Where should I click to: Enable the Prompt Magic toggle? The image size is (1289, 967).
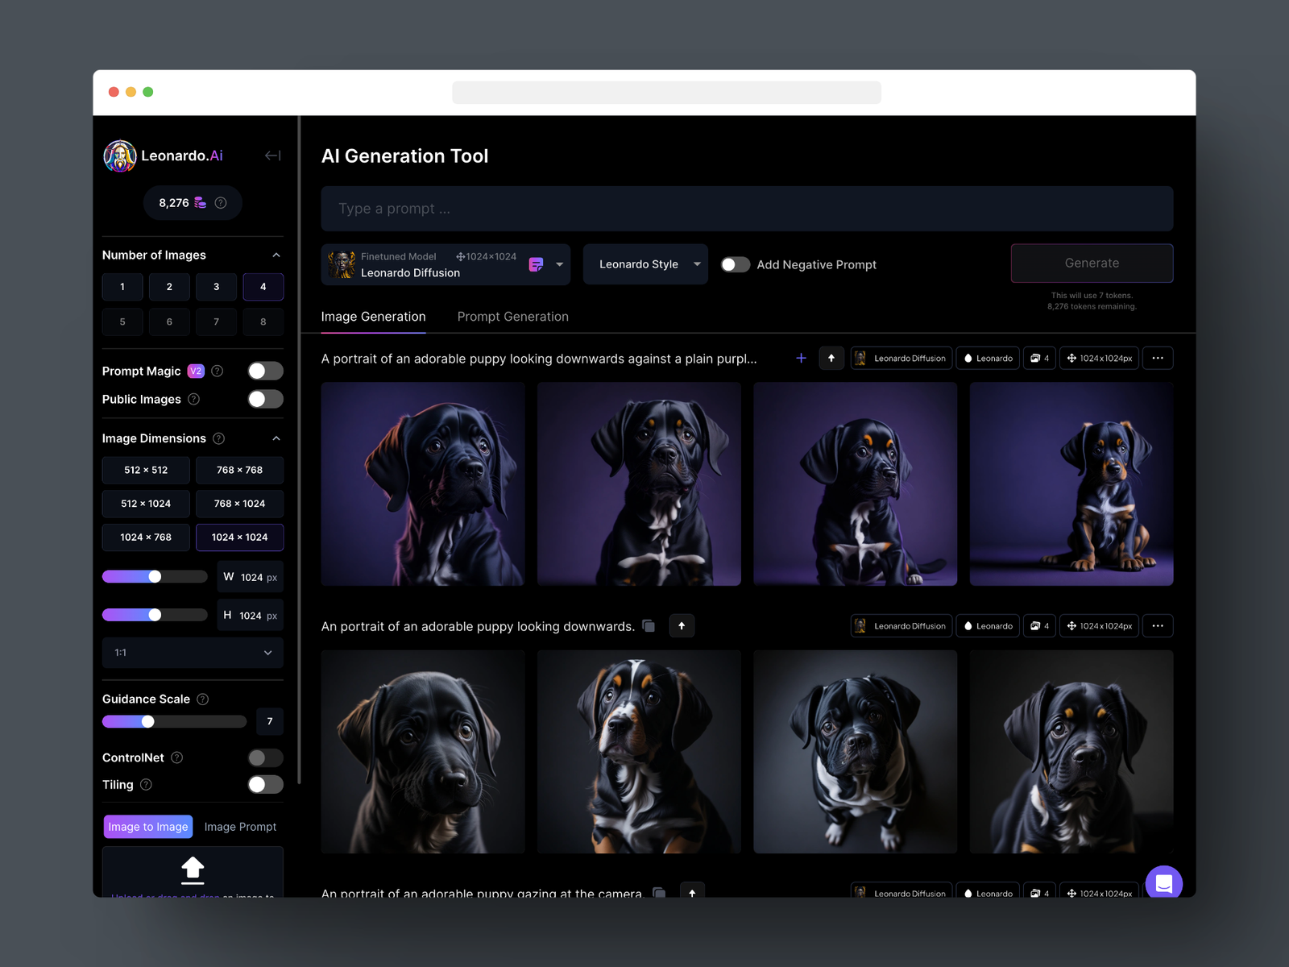pyautogui.click(x=265, y=371)
